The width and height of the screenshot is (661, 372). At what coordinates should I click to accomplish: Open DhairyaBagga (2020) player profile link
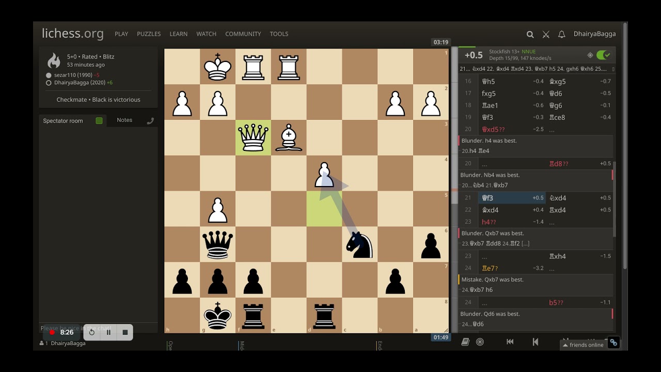pyautogui.click(x=80, y=83)
